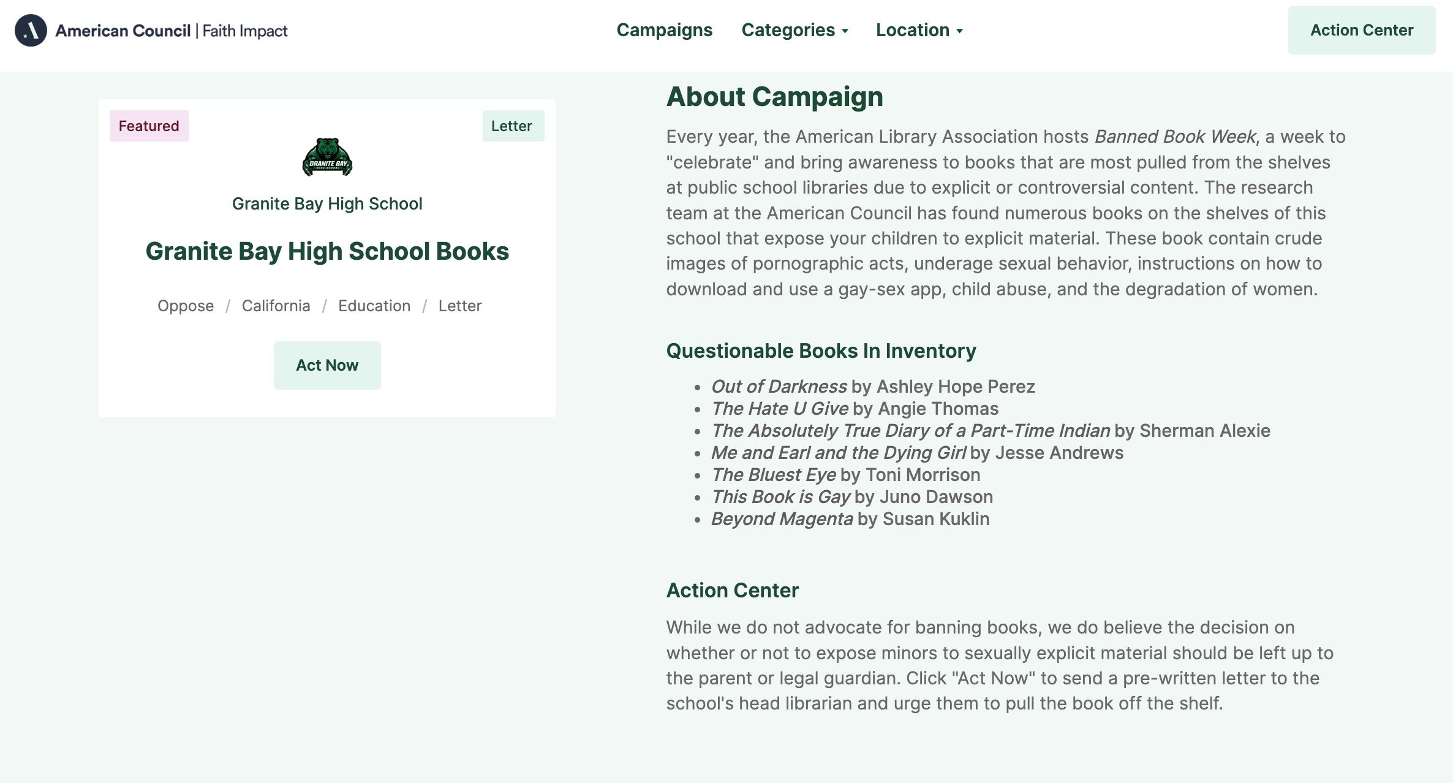Viewport: 1453px width, 783px height.
Task: Open the Campaigns menu item
Action: pos(664,30)
